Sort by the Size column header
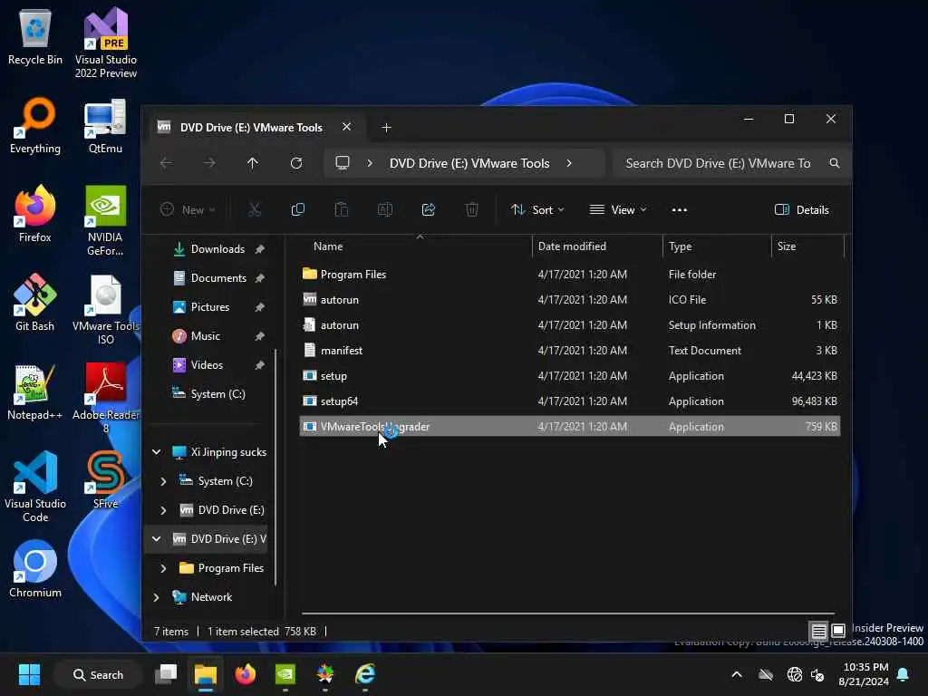This screenshot has height=696, width=928. (807, 246)
